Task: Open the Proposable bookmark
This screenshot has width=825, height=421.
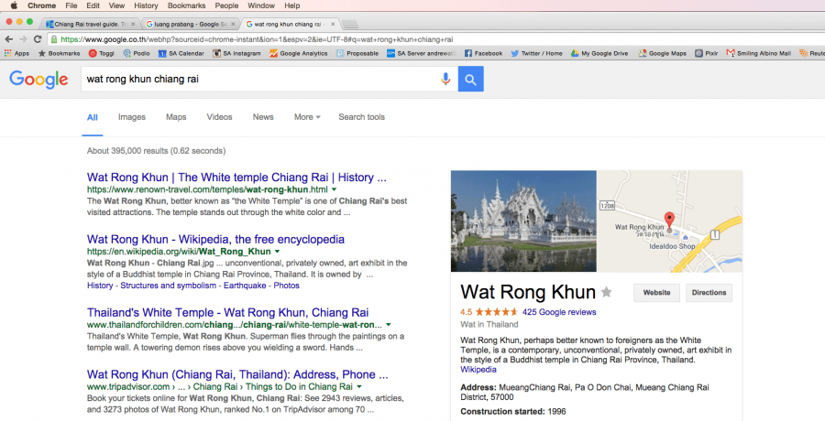Action: click(x=357, y=53)
